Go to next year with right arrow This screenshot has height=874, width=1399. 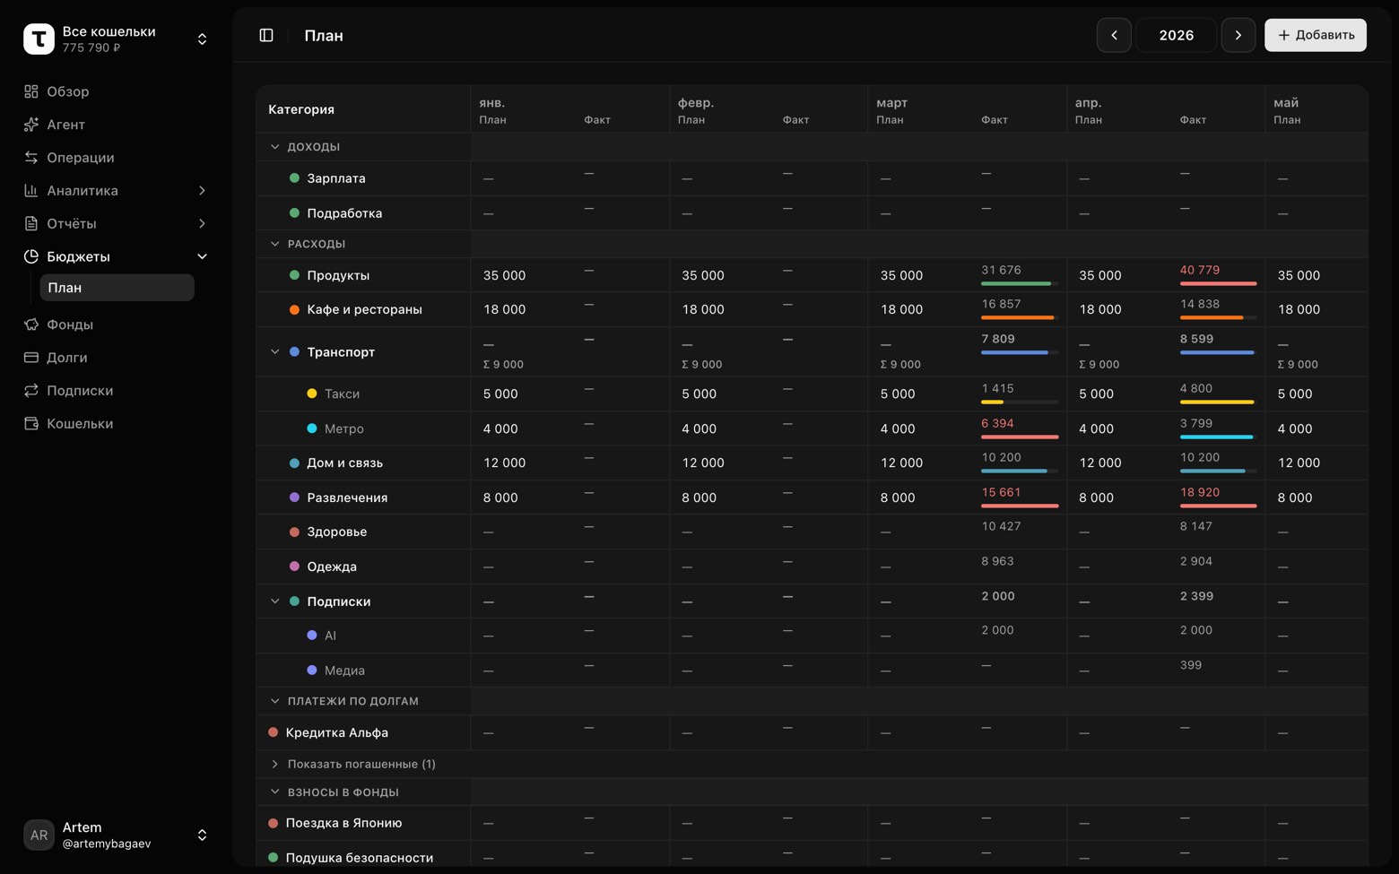point(1238,35)
